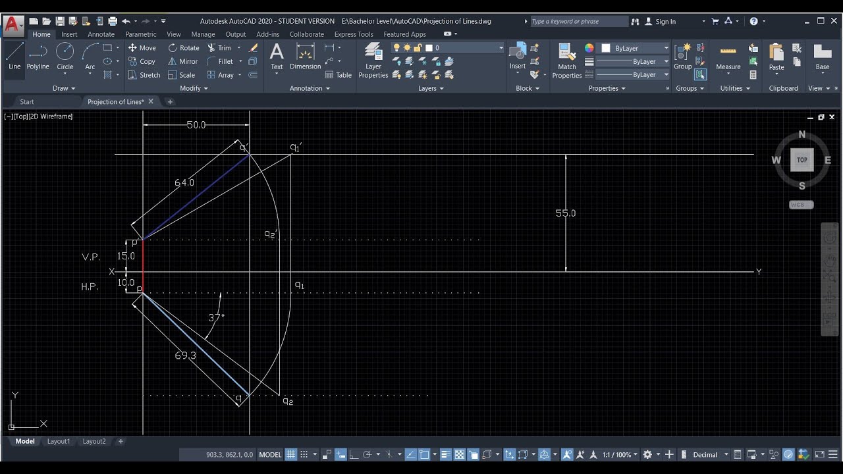Open Layer Properties manager
This screenshot has height=474, width=843.
pos(373,60)
